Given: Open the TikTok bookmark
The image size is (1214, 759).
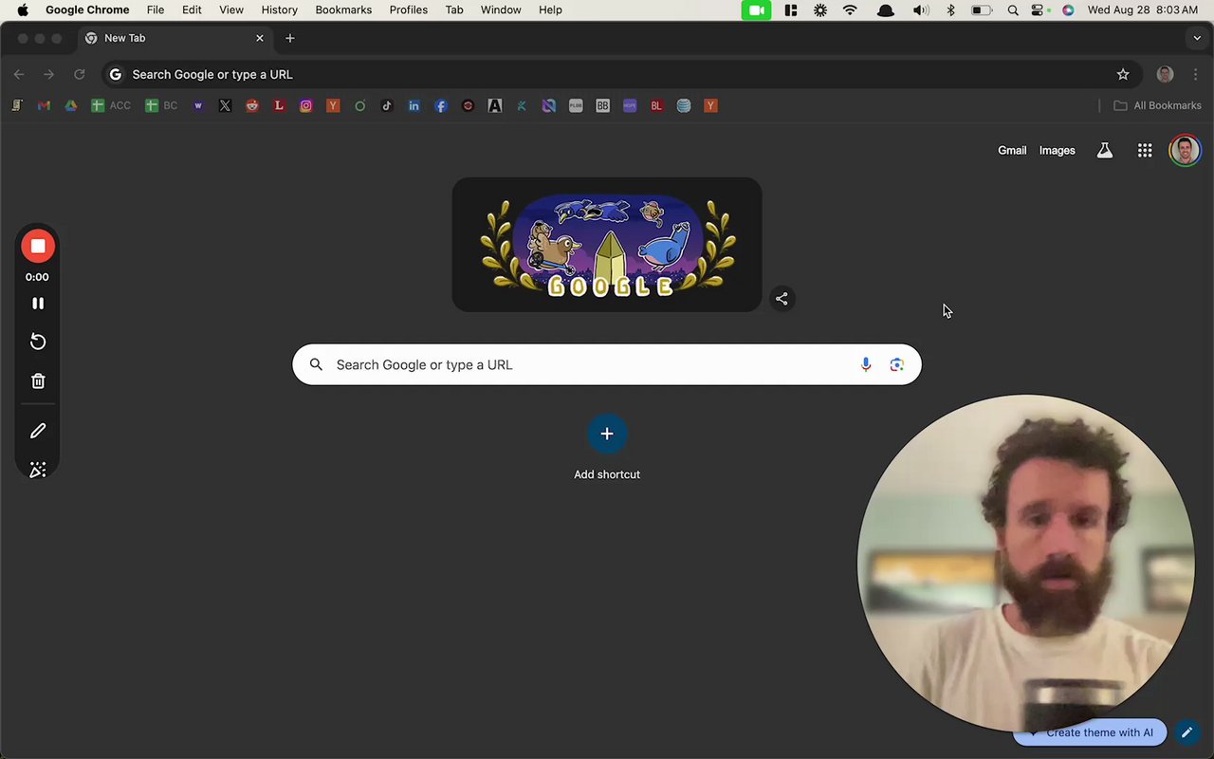Looking at the screenshot, I should (x=387, y=106).
